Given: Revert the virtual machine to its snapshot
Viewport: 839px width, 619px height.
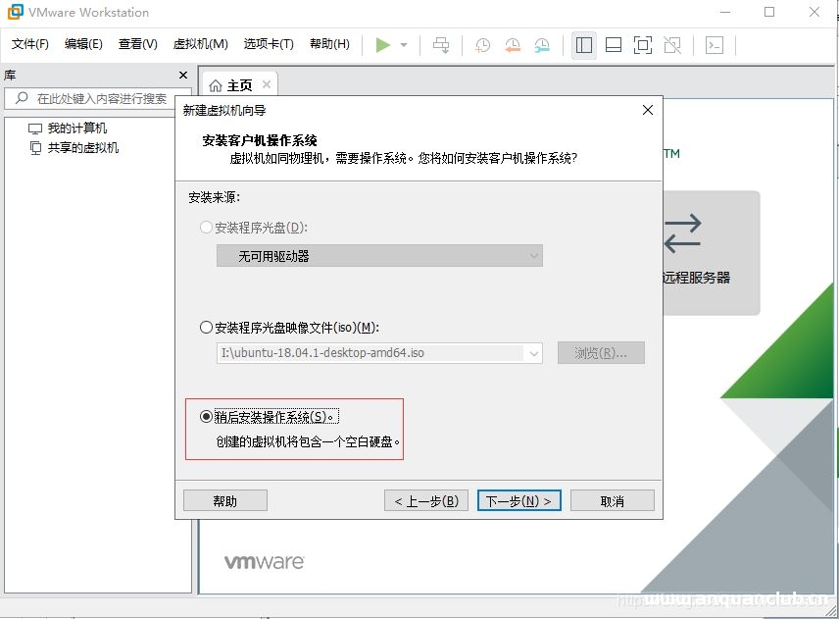Looking at the screenshot, I should [511, 45].
